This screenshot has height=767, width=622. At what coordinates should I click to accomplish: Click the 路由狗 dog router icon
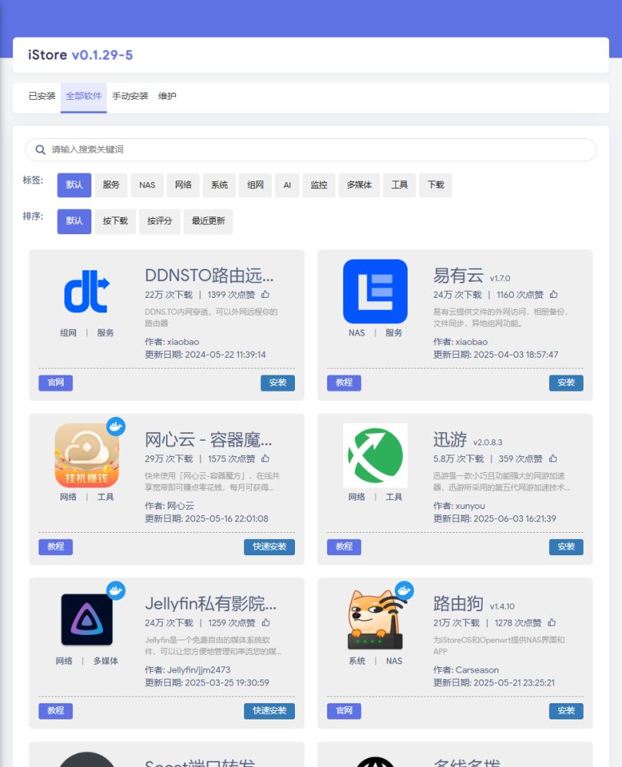pos(375,620)
